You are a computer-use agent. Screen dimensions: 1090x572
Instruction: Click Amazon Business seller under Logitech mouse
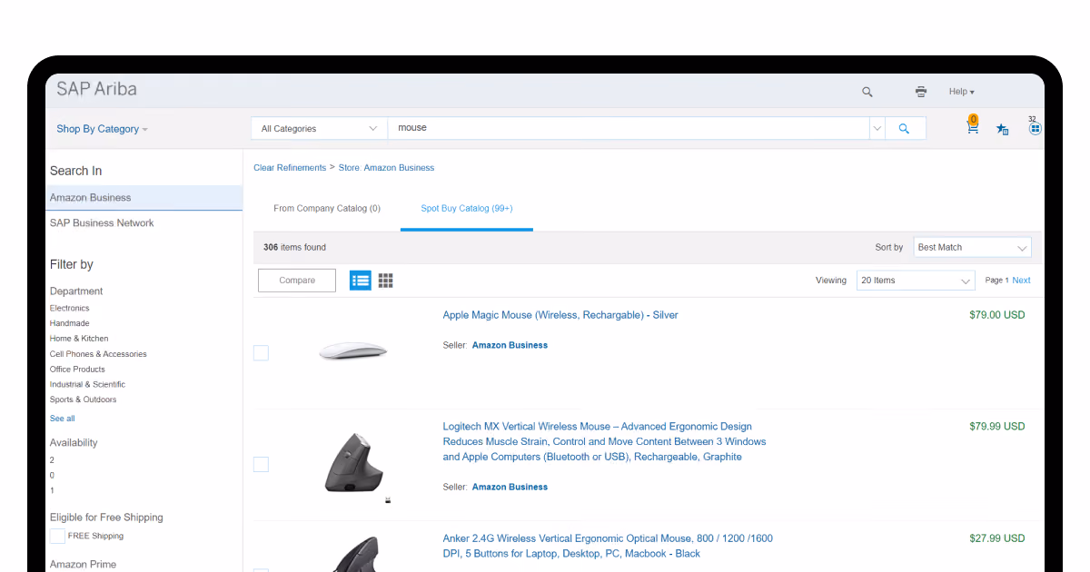tap(510, 487)
